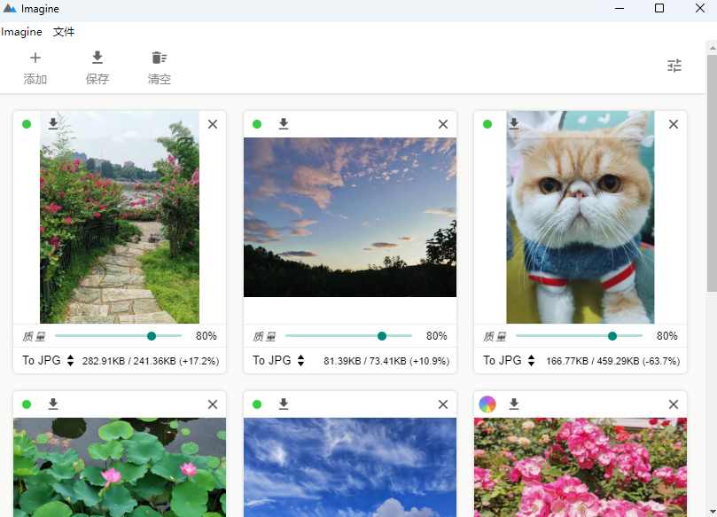
Task: Click the 清空 trash icon to clear all
Action: coord(160,58)
